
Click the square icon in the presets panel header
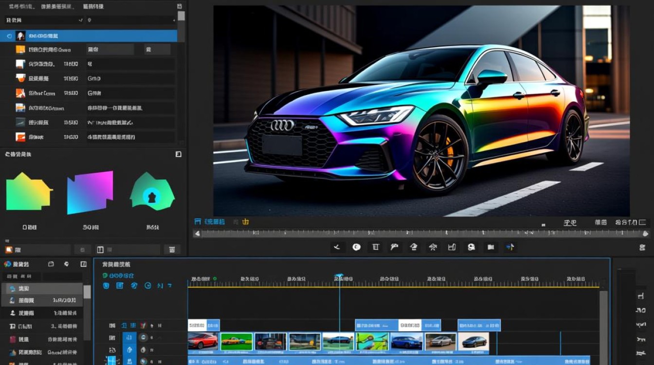tap(179, 154)
